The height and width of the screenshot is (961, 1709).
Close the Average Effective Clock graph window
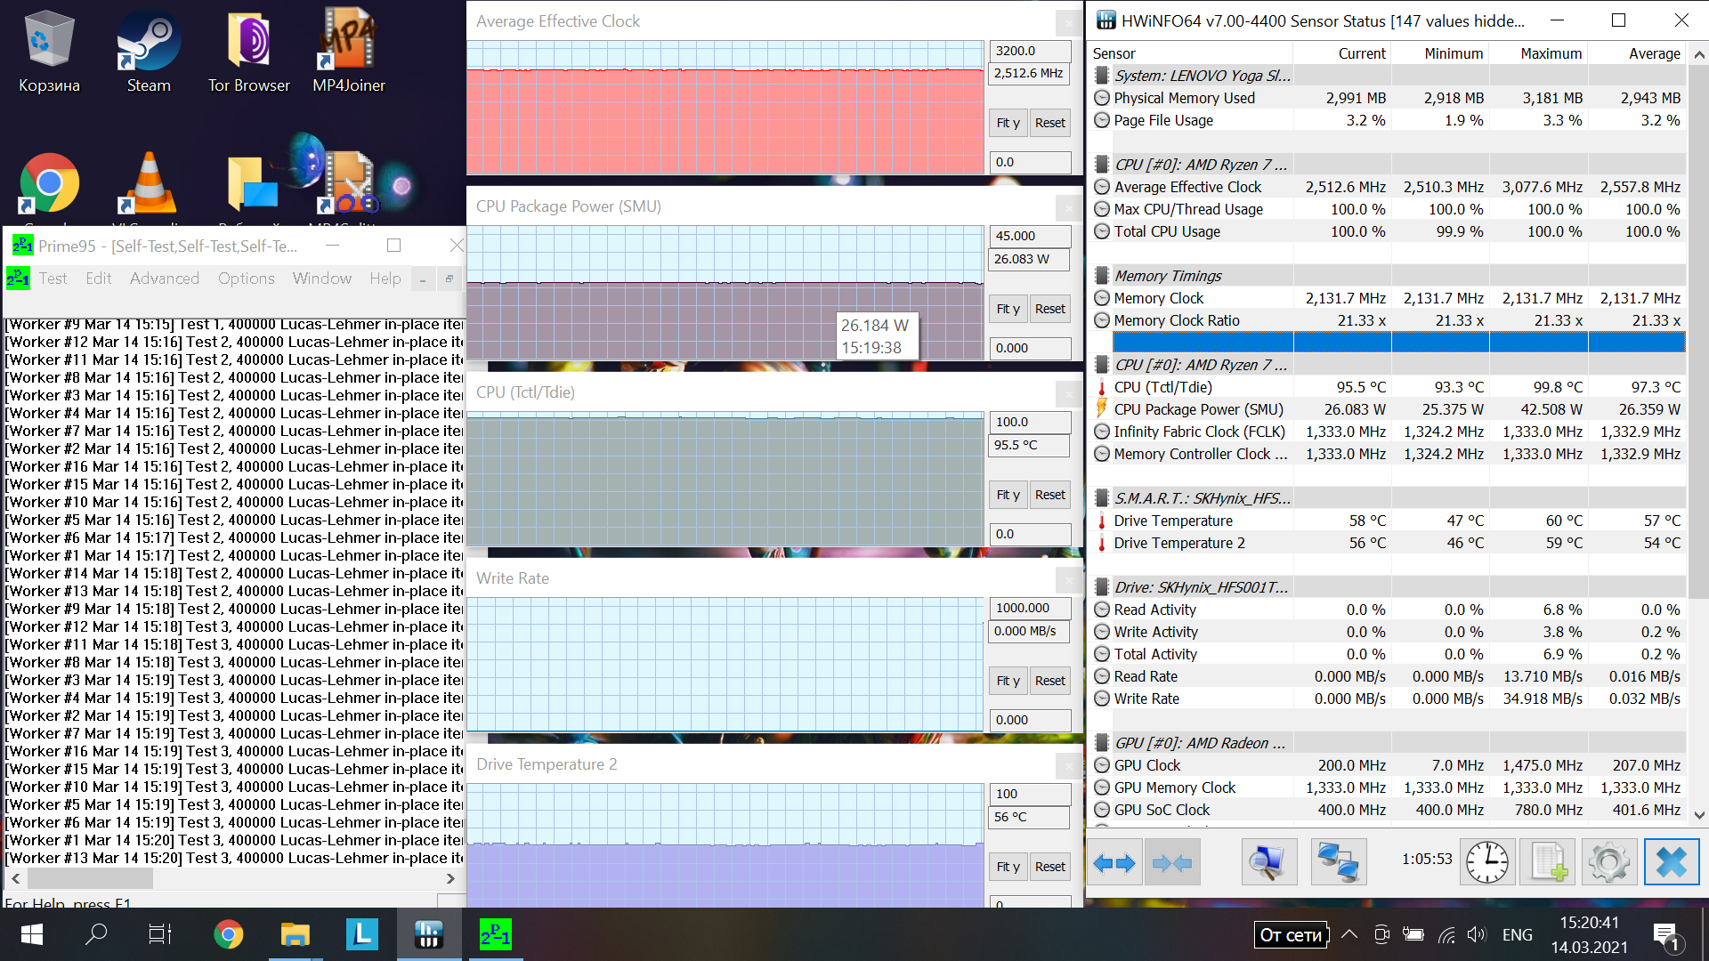[1068, 22]
